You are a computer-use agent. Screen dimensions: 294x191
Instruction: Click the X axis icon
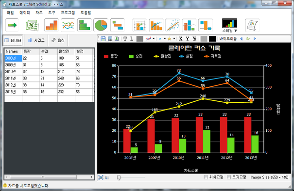[x=181, y=39]
